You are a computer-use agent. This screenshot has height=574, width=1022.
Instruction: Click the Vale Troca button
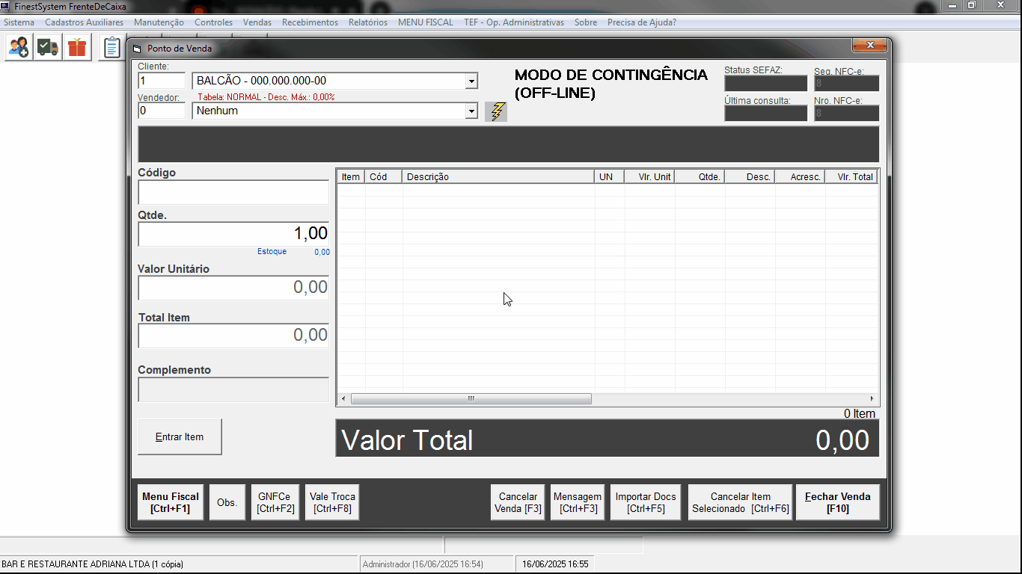click(332, 502)
